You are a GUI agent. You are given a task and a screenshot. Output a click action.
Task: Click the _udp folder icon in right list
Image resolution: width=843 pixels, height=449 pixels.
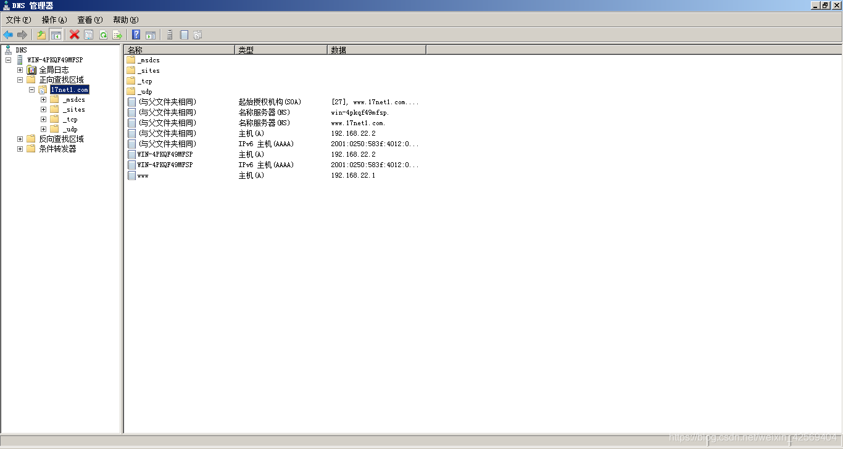point(131,91)
